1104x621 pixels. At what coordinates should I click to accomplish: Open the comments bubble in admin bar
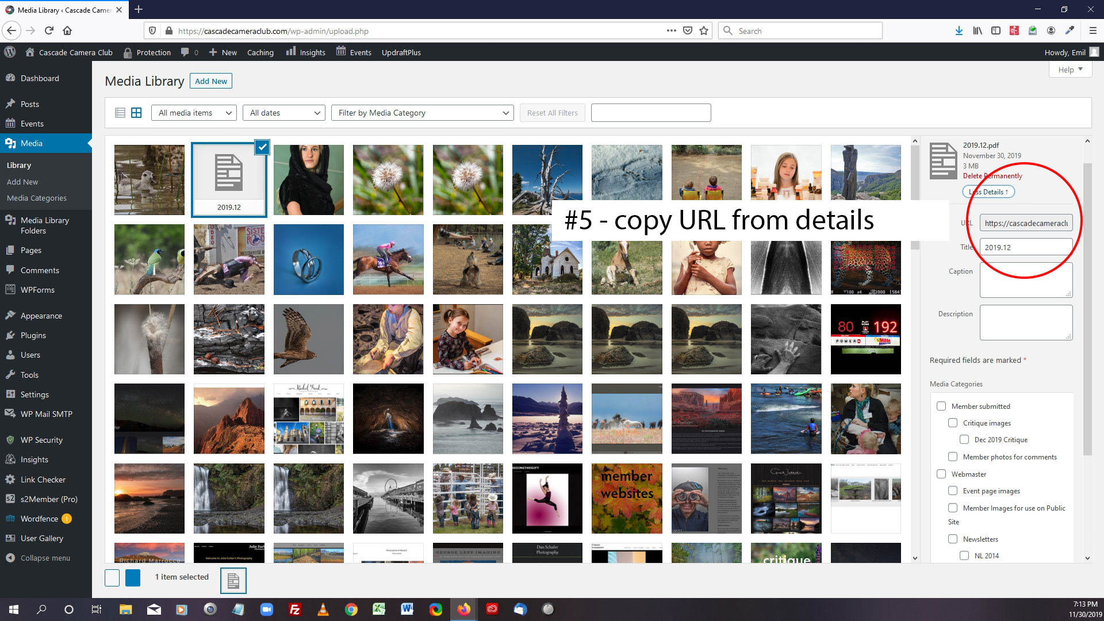pos(185,52)
